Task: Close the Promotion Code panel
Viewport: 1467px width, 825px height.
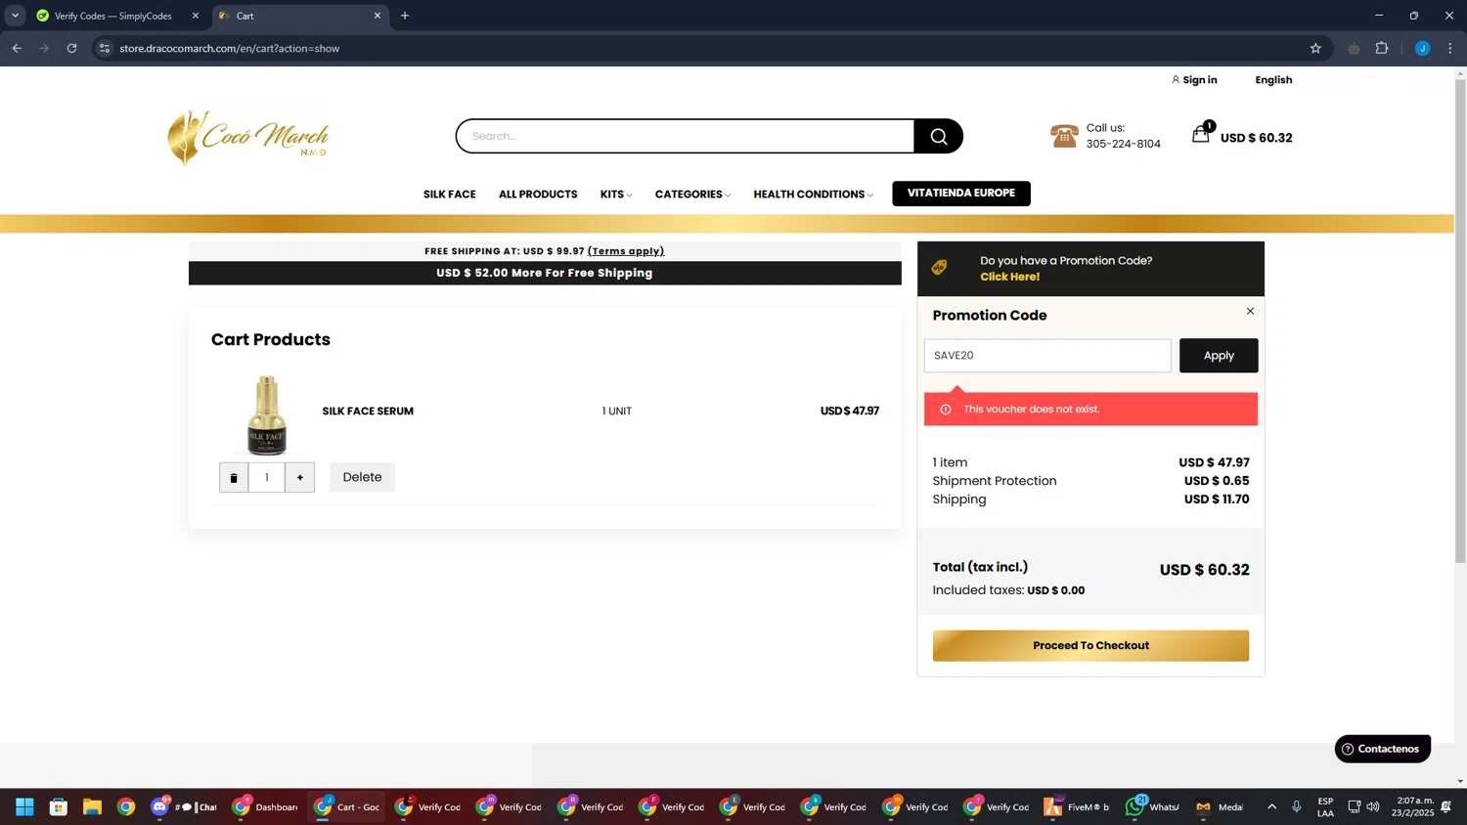Action: click(1250, 311)
